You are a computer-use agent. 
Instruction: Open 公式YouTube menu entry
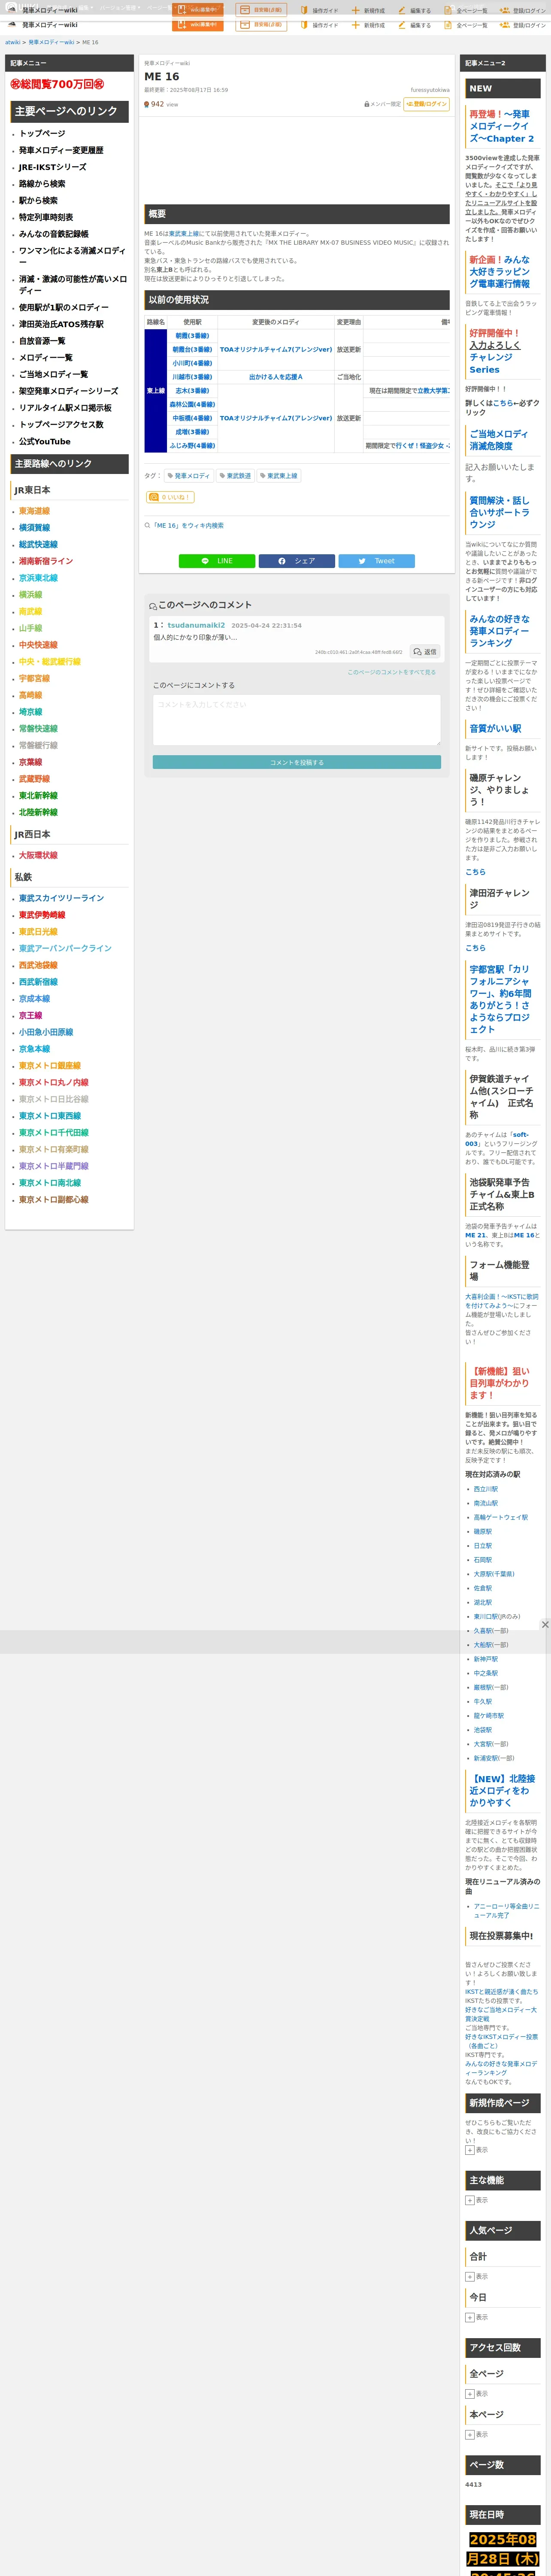tap(45, 441)
